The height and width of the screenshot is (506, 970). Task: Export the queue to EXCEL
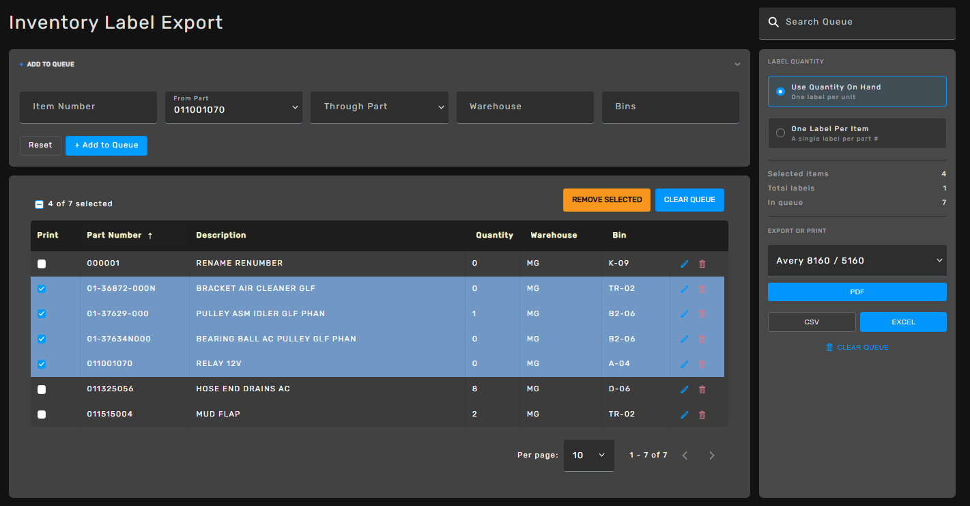(903, 322)
